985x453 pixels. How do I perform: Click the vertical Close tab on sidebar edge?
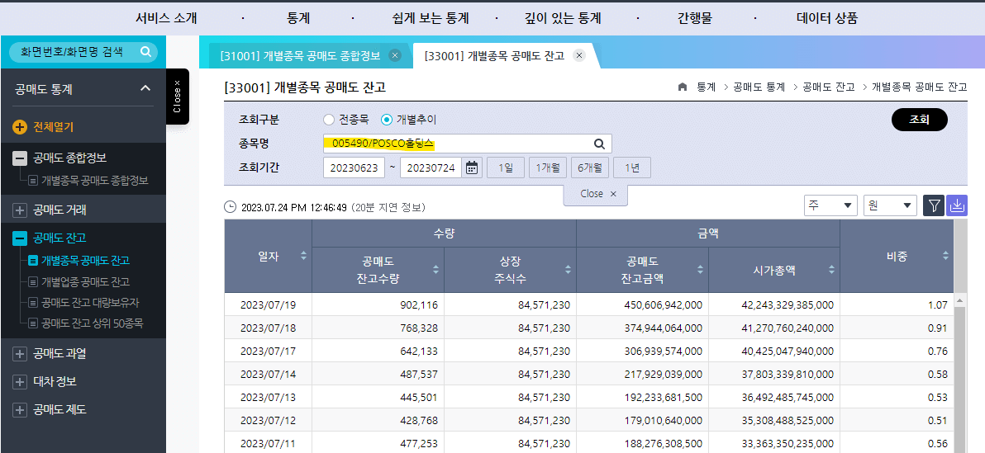177,96
